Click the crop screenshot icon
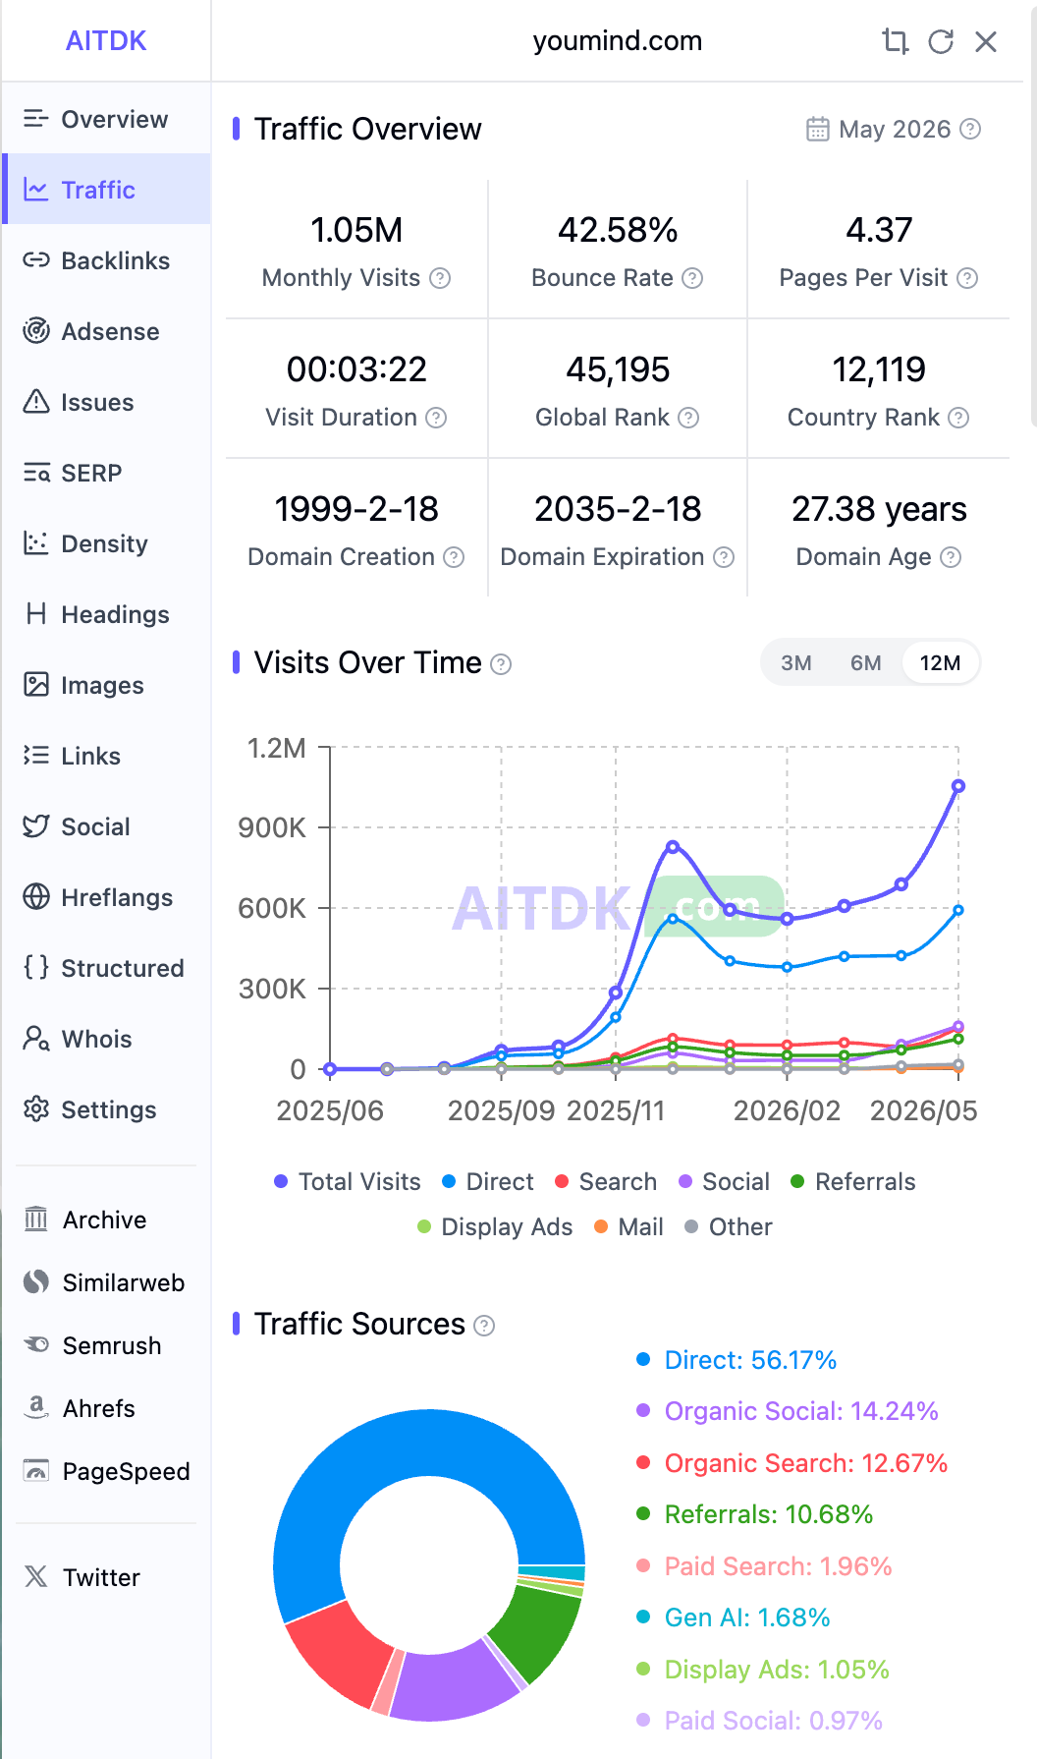1037x1759 pixels. click(895, 41)
